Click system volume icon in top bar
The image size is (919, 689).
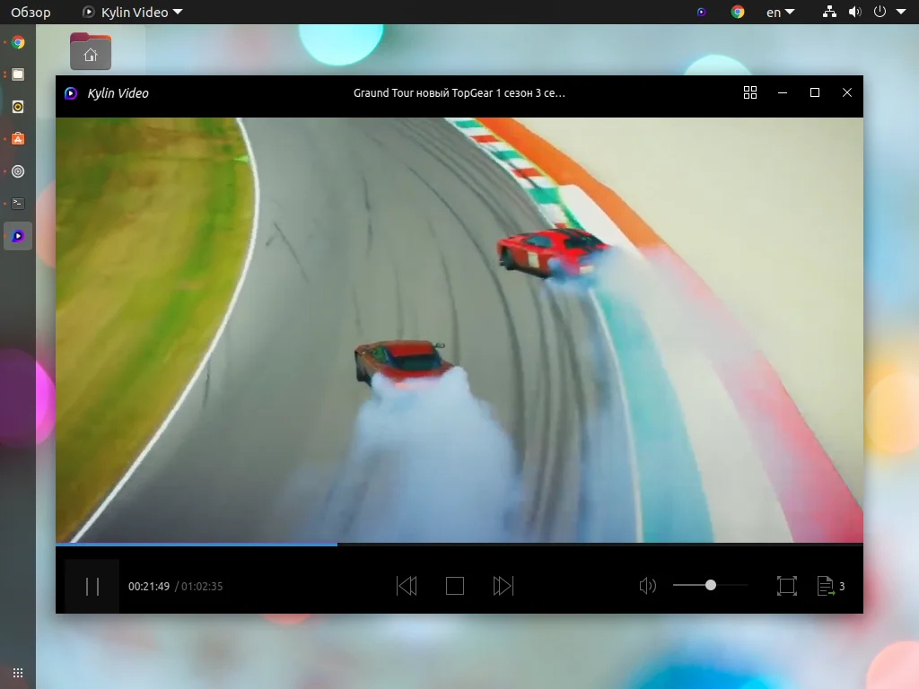(855, 12)
